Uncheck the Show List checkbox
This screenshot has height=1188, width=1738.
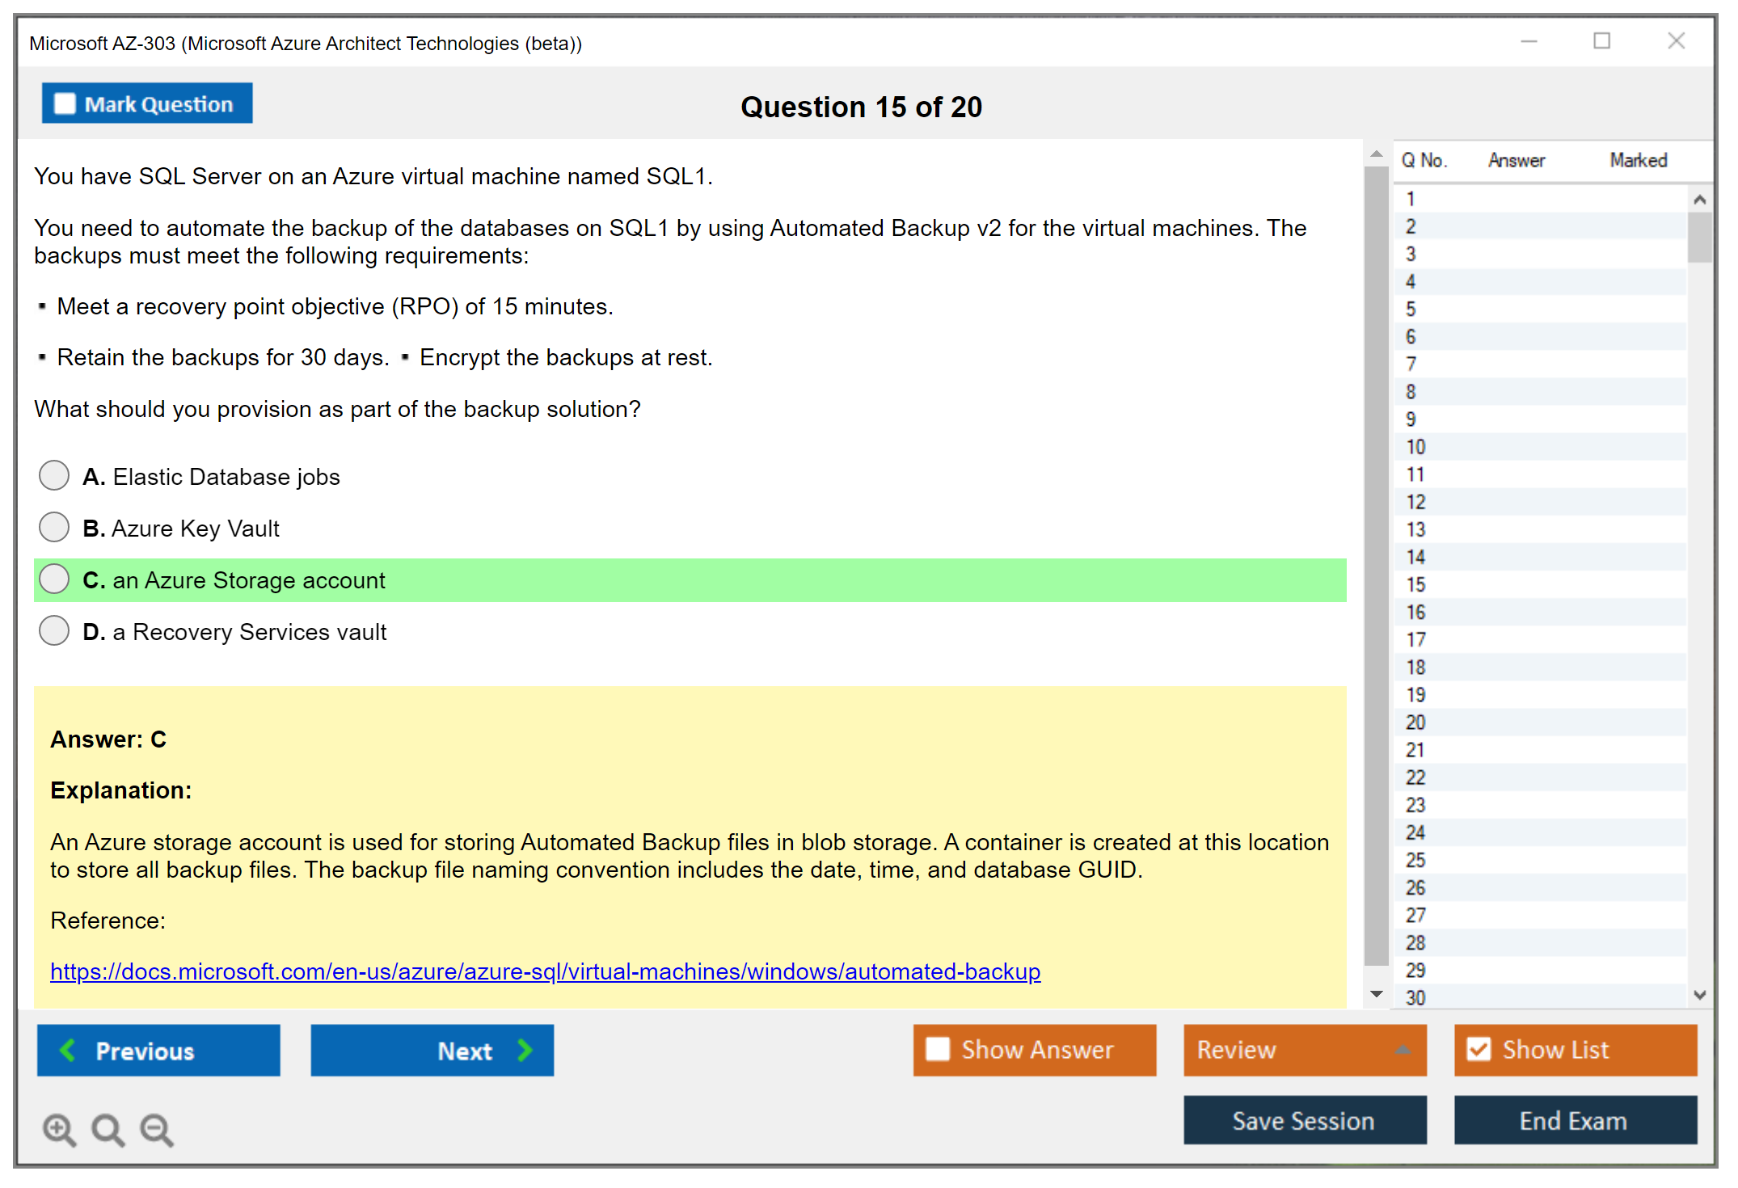[x=1479, y=1049]
